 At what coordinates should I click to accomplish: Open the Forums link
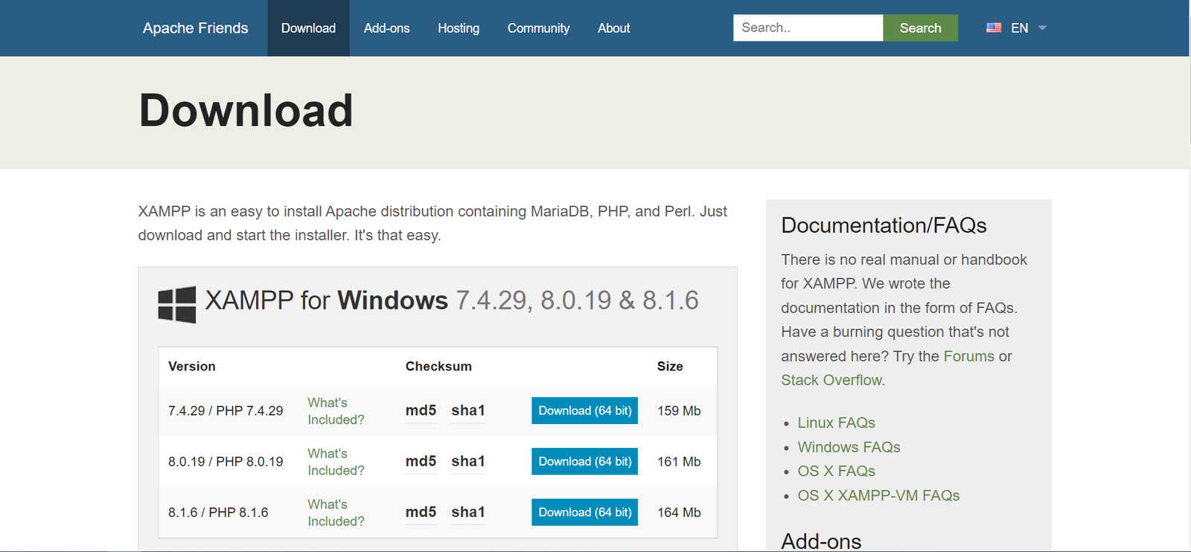pyautogui.click(x=968, y=356)
